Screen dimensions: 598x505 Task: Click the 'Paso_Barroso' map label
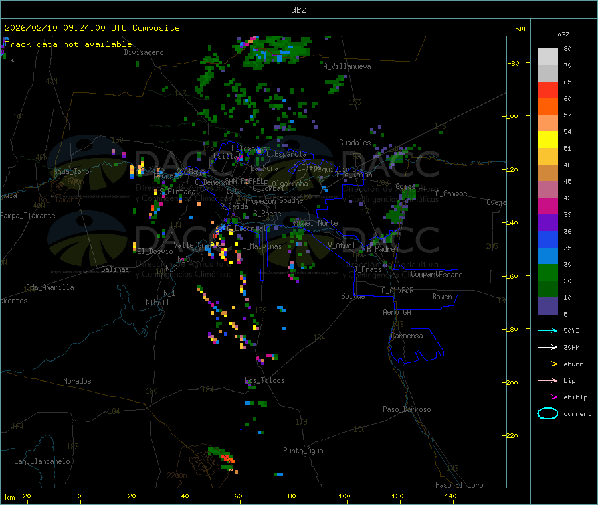click(x=407, y=409)
